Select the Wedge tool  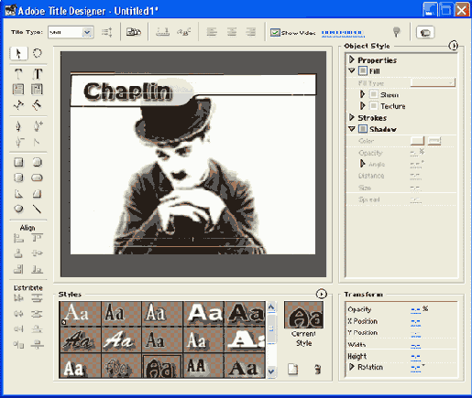pyautogui.click(x=18, y=193)
